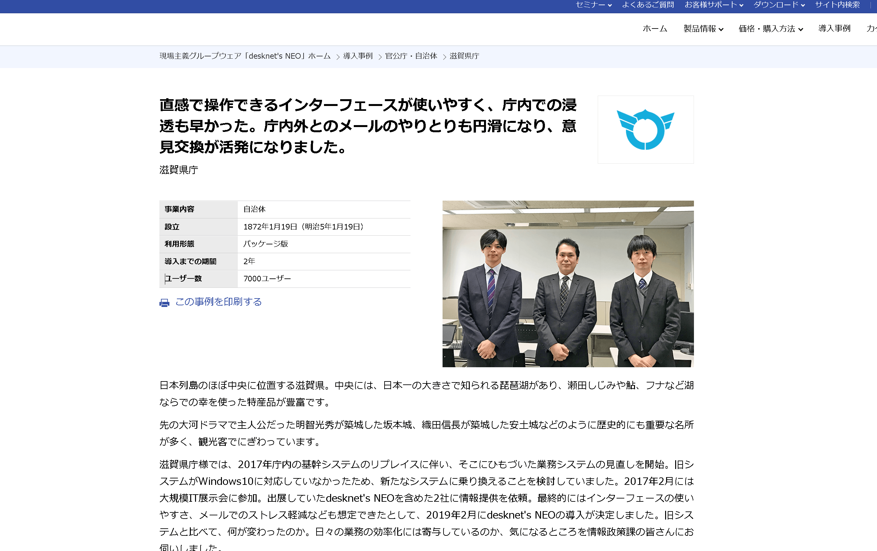877x551 pixels.
Task: Expand the 価格・購入方法 dropdown
Action: pyautogui.click(x=771, y=29)
